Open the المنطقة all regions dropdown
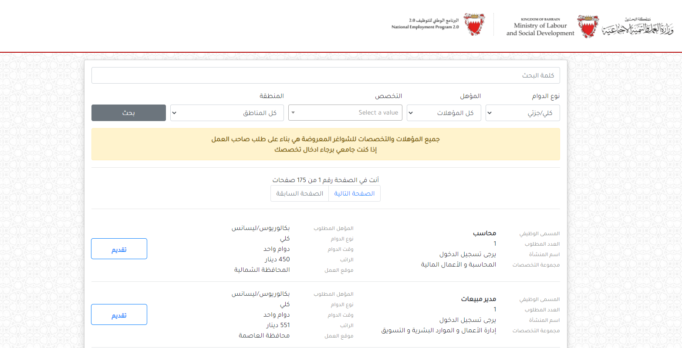This screenshot has height=348, width=682. coord(226,113)
